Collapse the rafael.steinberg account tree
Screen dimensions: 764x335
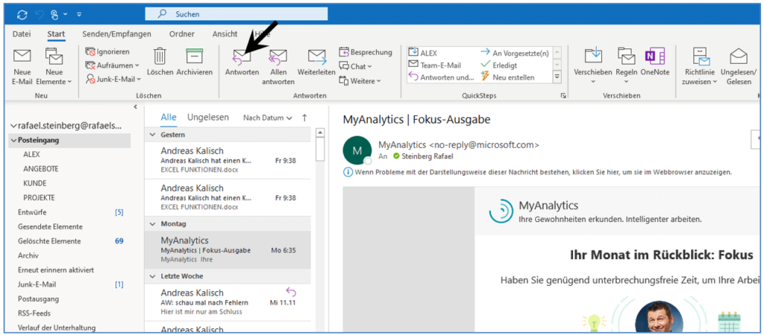pos(13,126)
